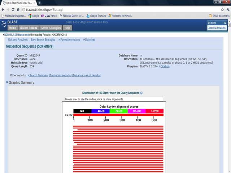The height and width of the screenshot is (173, 231).
Task: Click the browser Forward arrow
Action: 8,10
